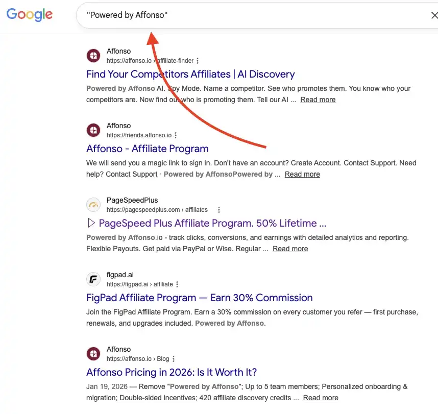Open more options for figpad.ai affiliate result
The width and height of the screenshot is (438, 414).
tap(177, 284)
